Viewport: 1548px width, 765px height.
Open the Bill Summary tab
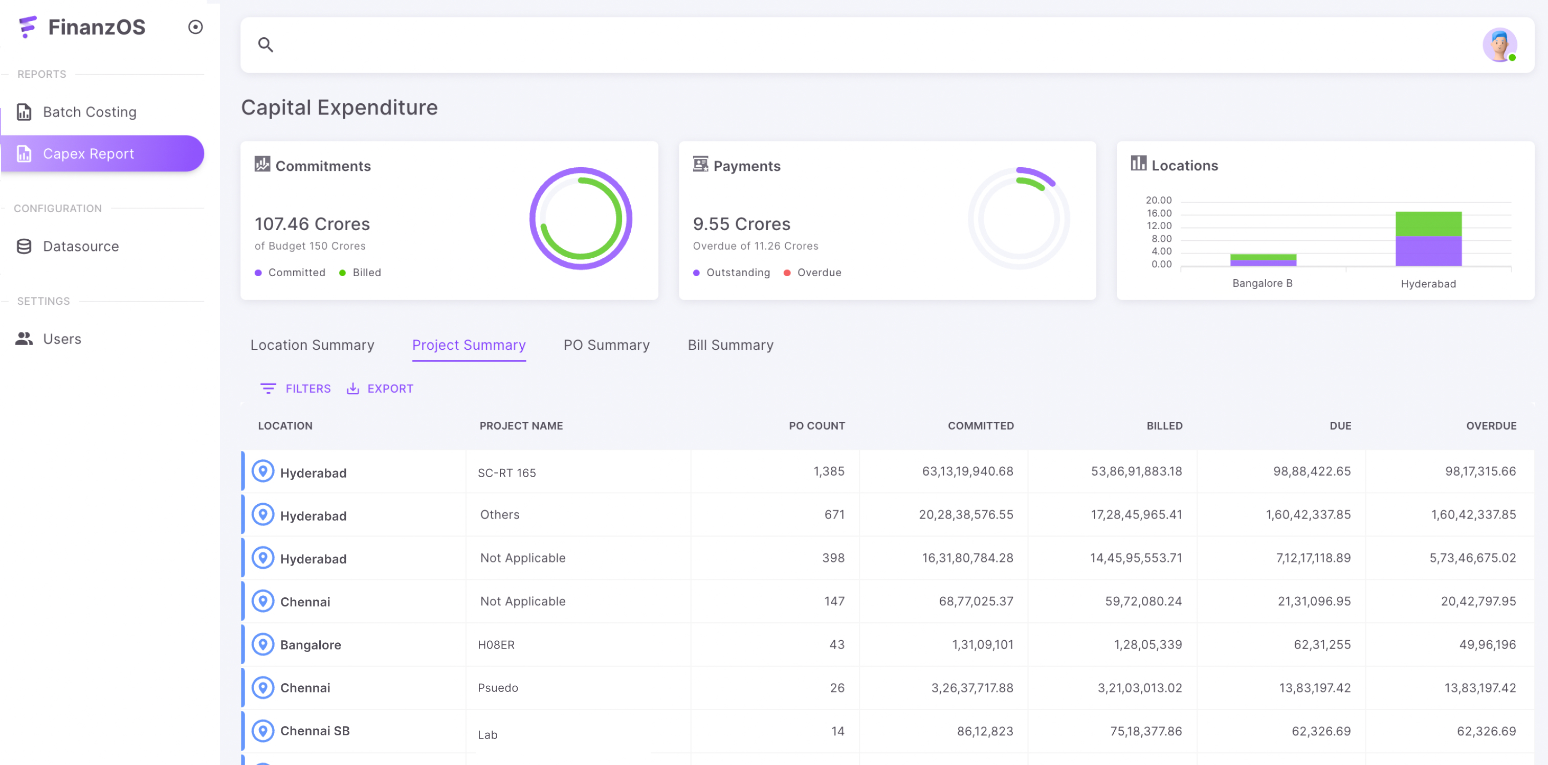click(730, 345)
